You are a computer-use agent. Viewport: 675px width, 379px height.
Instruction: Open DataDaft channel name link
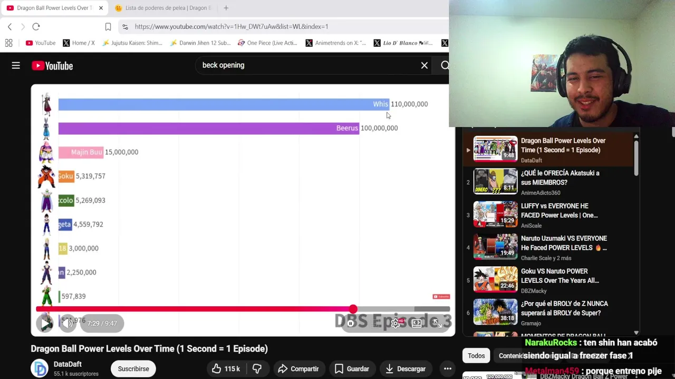(67, 364)
